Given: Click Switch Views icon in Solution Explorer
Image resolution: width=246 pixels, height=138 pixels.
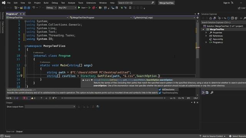Looking at the screenshot, I should 214,18.
